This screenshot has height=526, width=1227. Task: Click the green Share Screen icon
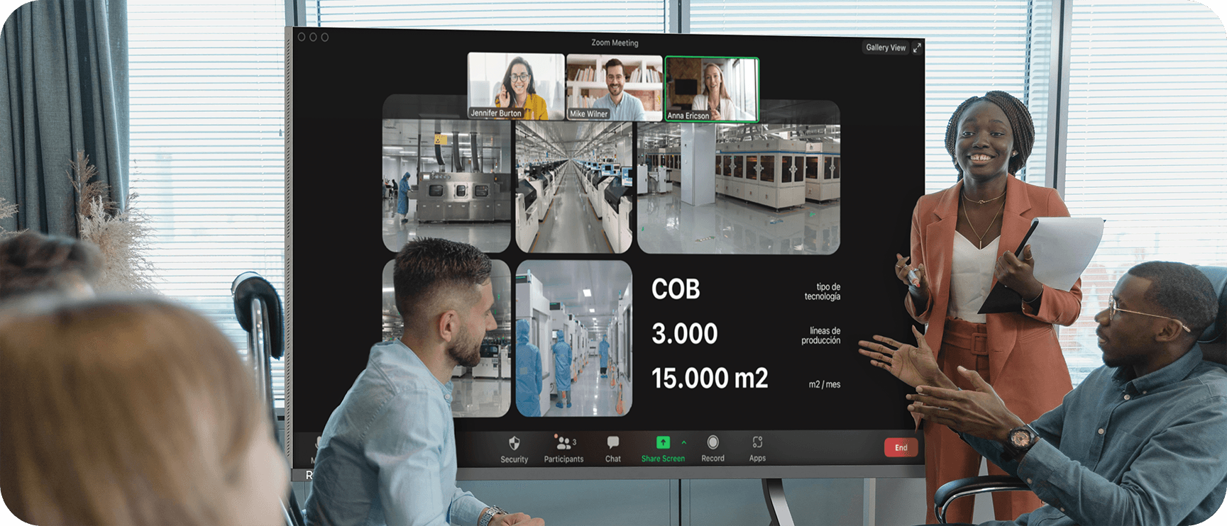(663, 442)
